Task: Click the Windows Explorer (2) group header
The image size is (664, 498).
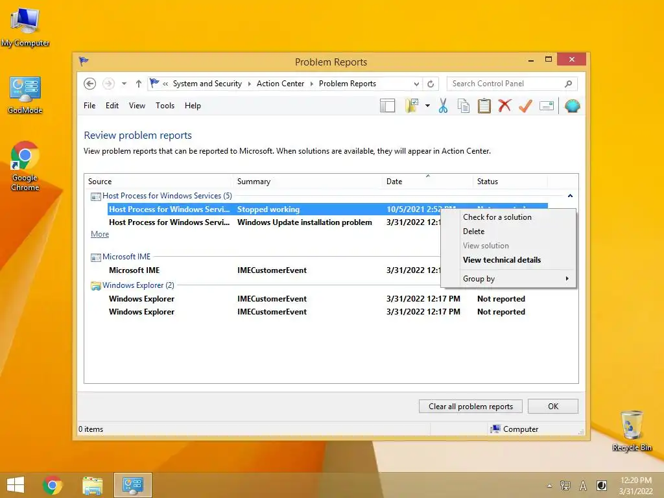Action: pos(139,285)
